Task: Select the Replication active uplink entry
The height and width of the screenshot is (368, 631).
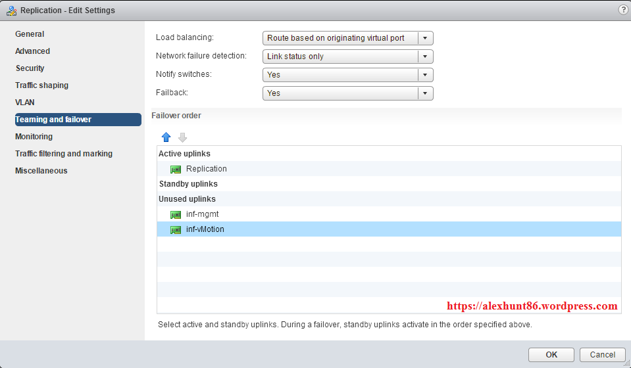Action: (x=206, y=169)
